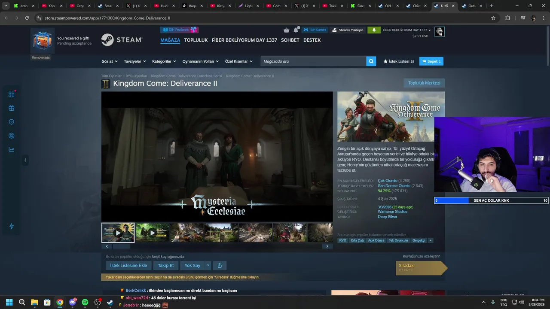Screen dimensions: 550x309
Task: Click the share icon button
Action: [x=220, y=265]
